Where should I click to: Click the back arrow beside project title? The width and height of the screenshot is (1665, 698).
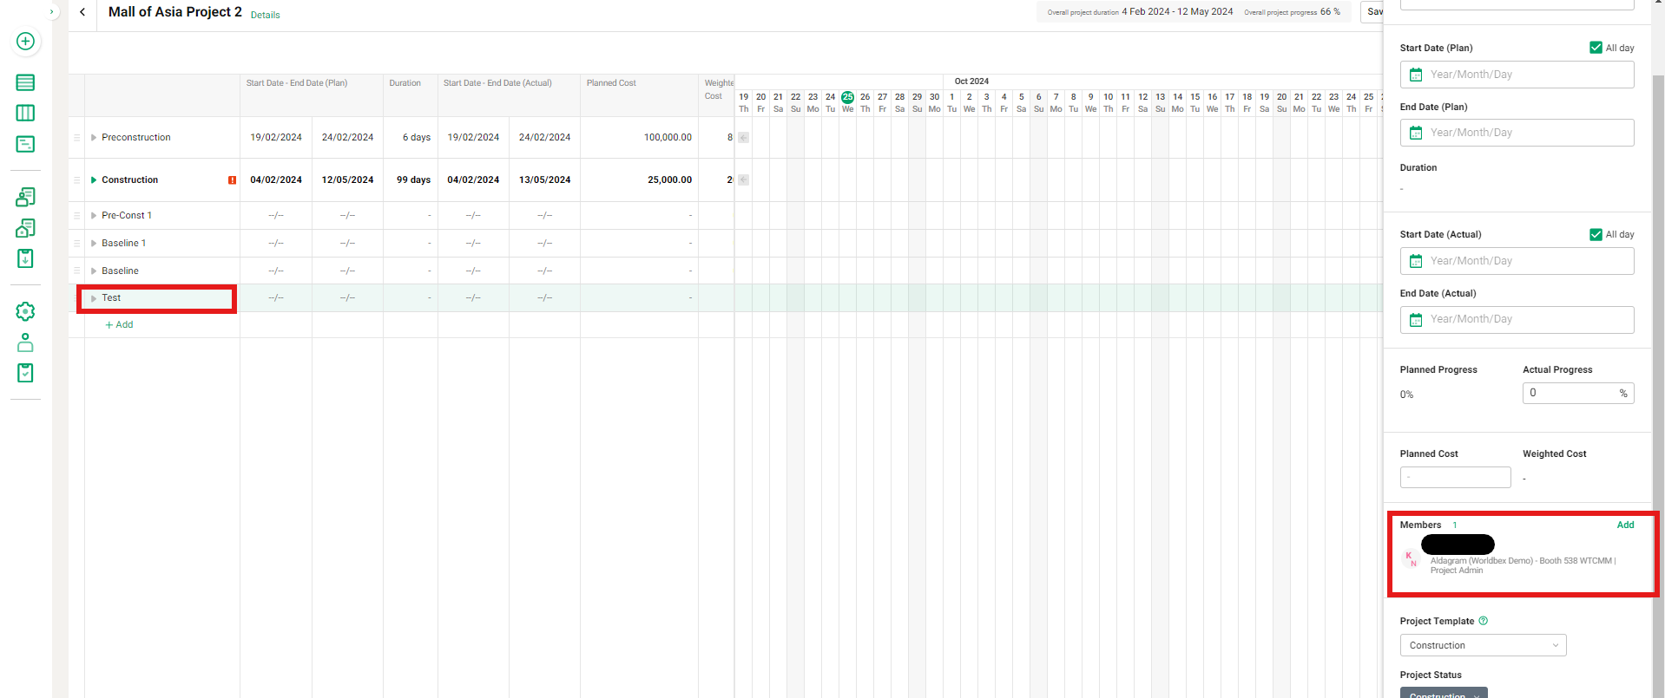(x=82, y=12)
